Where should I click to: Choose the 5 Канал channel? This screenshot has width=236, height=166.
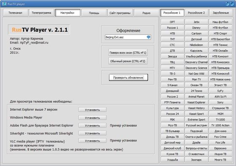pos(172,85)
